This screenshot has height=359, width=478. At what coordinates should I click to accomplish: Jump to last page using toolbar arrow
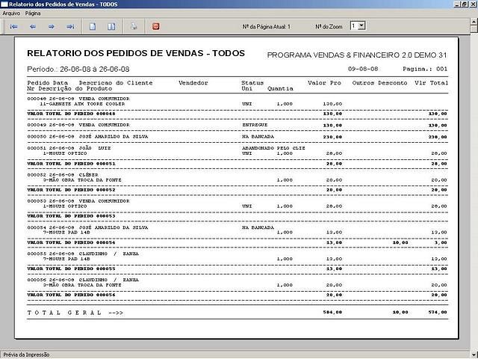coord(70,26)
